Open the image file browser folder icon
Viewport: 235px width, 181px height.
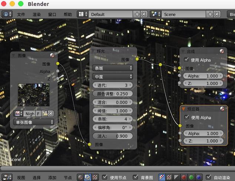[45, 113]
